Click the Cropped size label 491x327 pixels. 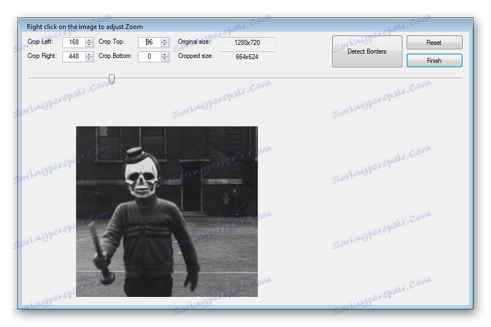click(196, 56)
